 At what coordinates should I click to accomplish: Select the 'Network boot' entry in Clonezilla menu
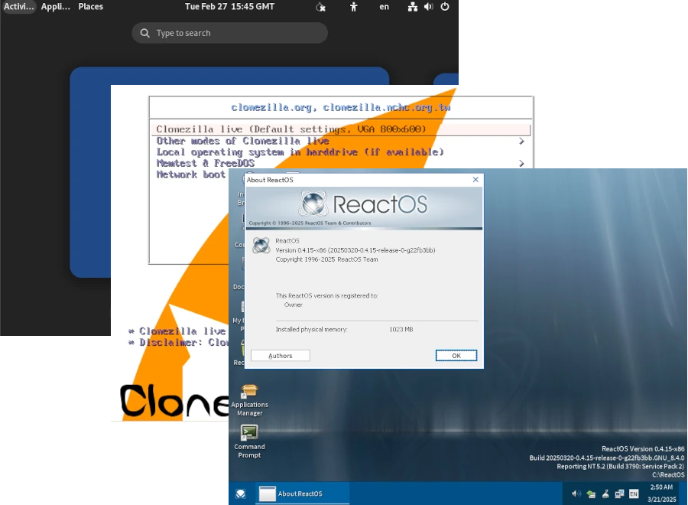click(x=191, y=174)
